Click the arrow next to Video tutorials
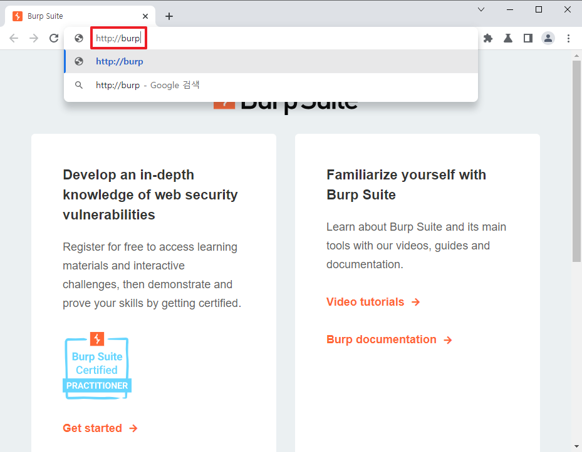The image size is (582, 452). click(416, 303)
